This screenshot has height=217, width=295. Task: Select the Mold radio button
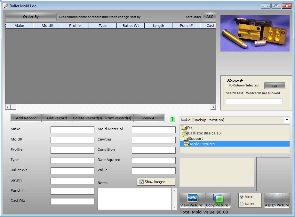tap(242, 197)
